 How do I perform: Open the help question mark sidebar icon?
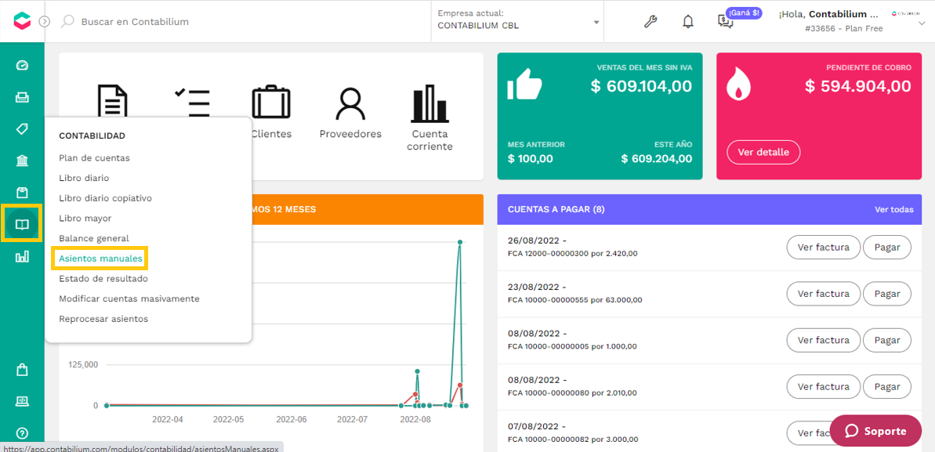click(x=22, y=433)
